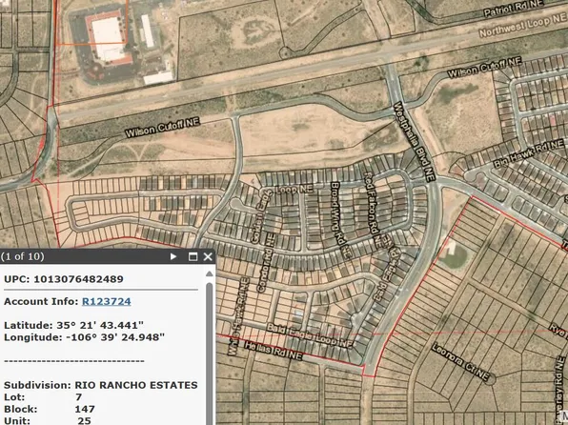This screenshot has height=425, width=568.
Task: Click the Hellas Rd NE road label
Action: (x=273, y=350)
